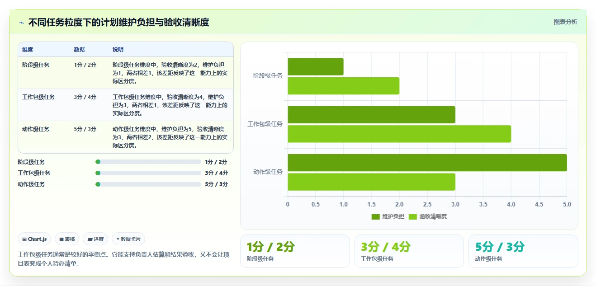Viewport: 596px width, 286px height.
Task: Click the 3分 / 4分 progress value
Action: (x=216, y=173)
